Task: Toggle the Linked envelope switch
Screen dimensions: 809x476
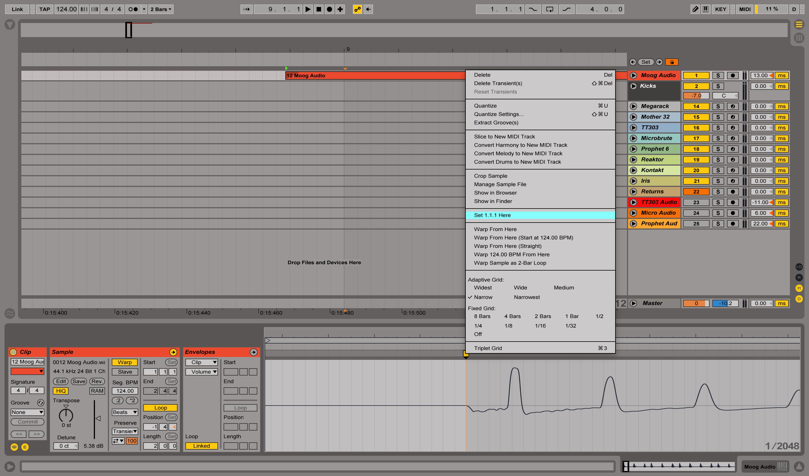Action: pos(201,446)
